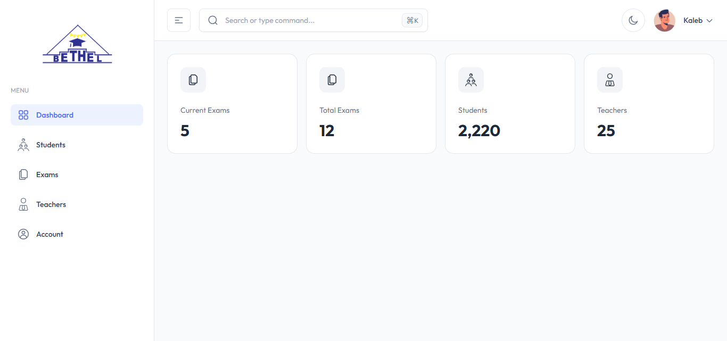Toggle dark mode with the moon button
The image size is (727, 341).
click(633, 20)
